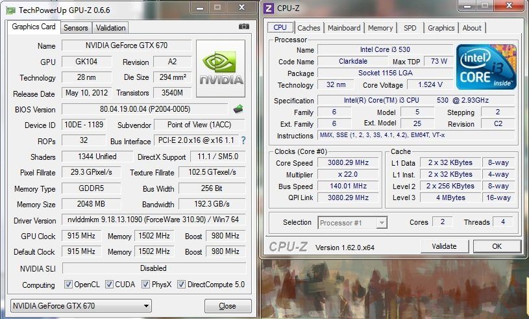
Task: Click the Validate button in CPU-Z
Action: pos(445,246)
